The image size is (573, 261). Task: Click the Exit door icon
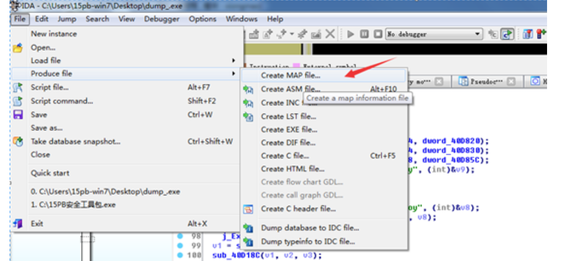click(17, 223)
